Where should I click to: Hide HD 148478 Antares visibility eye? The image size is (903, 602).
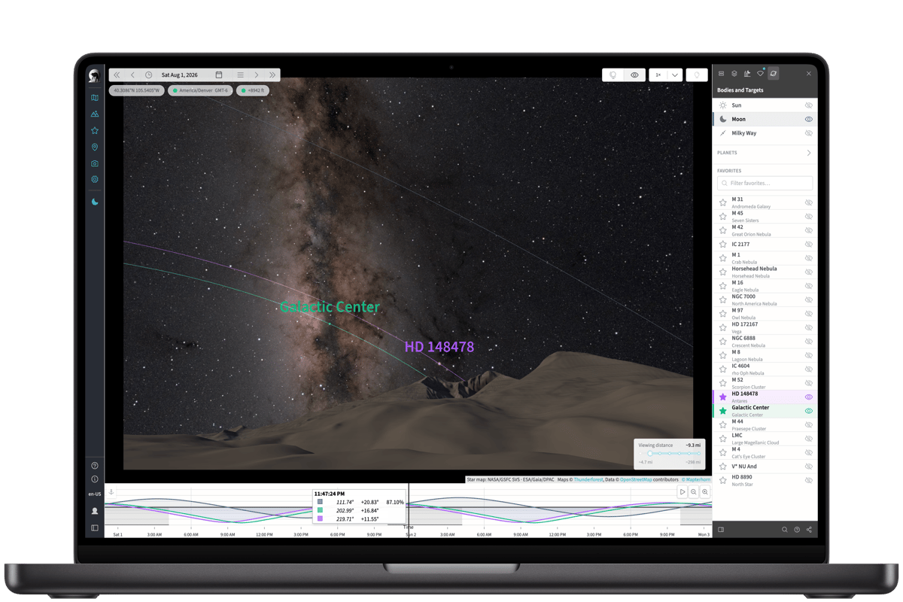click(809, 397)
